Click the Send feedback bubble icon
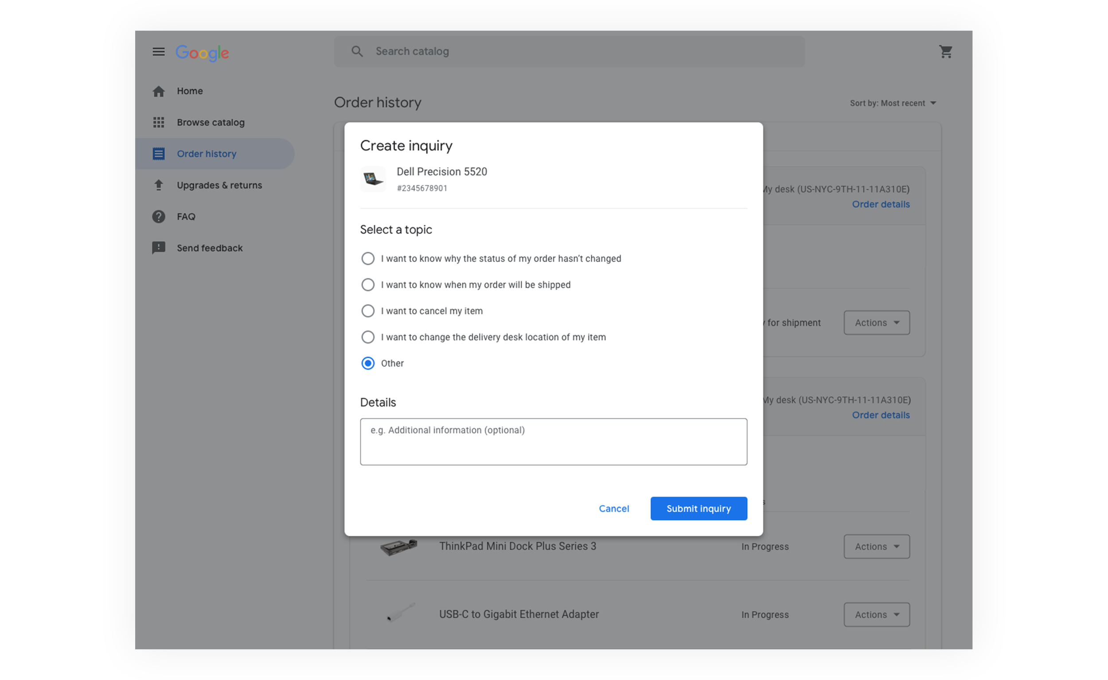Image resolution: width=1108 pixels, height=680 pixels. (x=158, y=248)
